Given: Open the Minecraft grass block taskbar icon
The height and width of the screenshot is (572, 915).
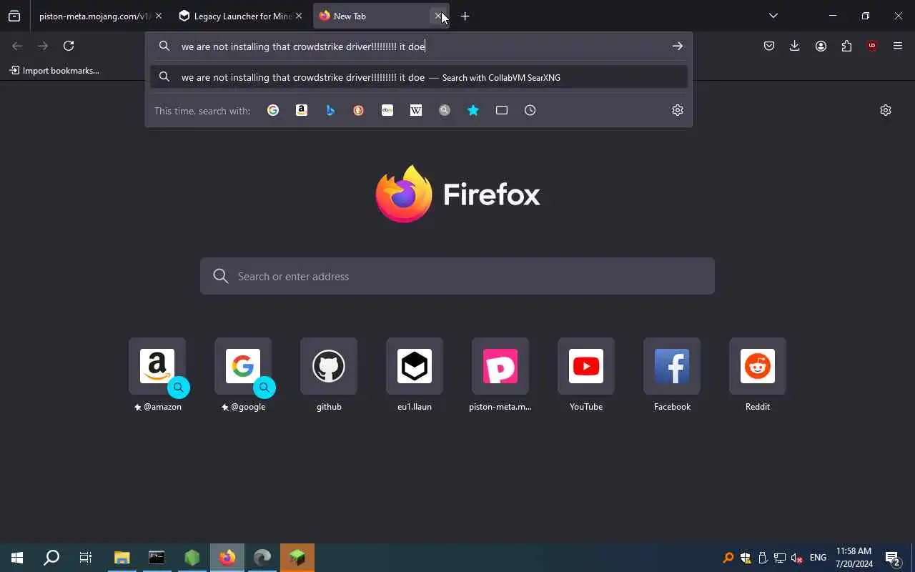Looking at the screenshot, I should [x=297, y=558].
